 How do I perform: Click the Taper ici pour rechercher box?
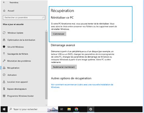pos(33,109)
